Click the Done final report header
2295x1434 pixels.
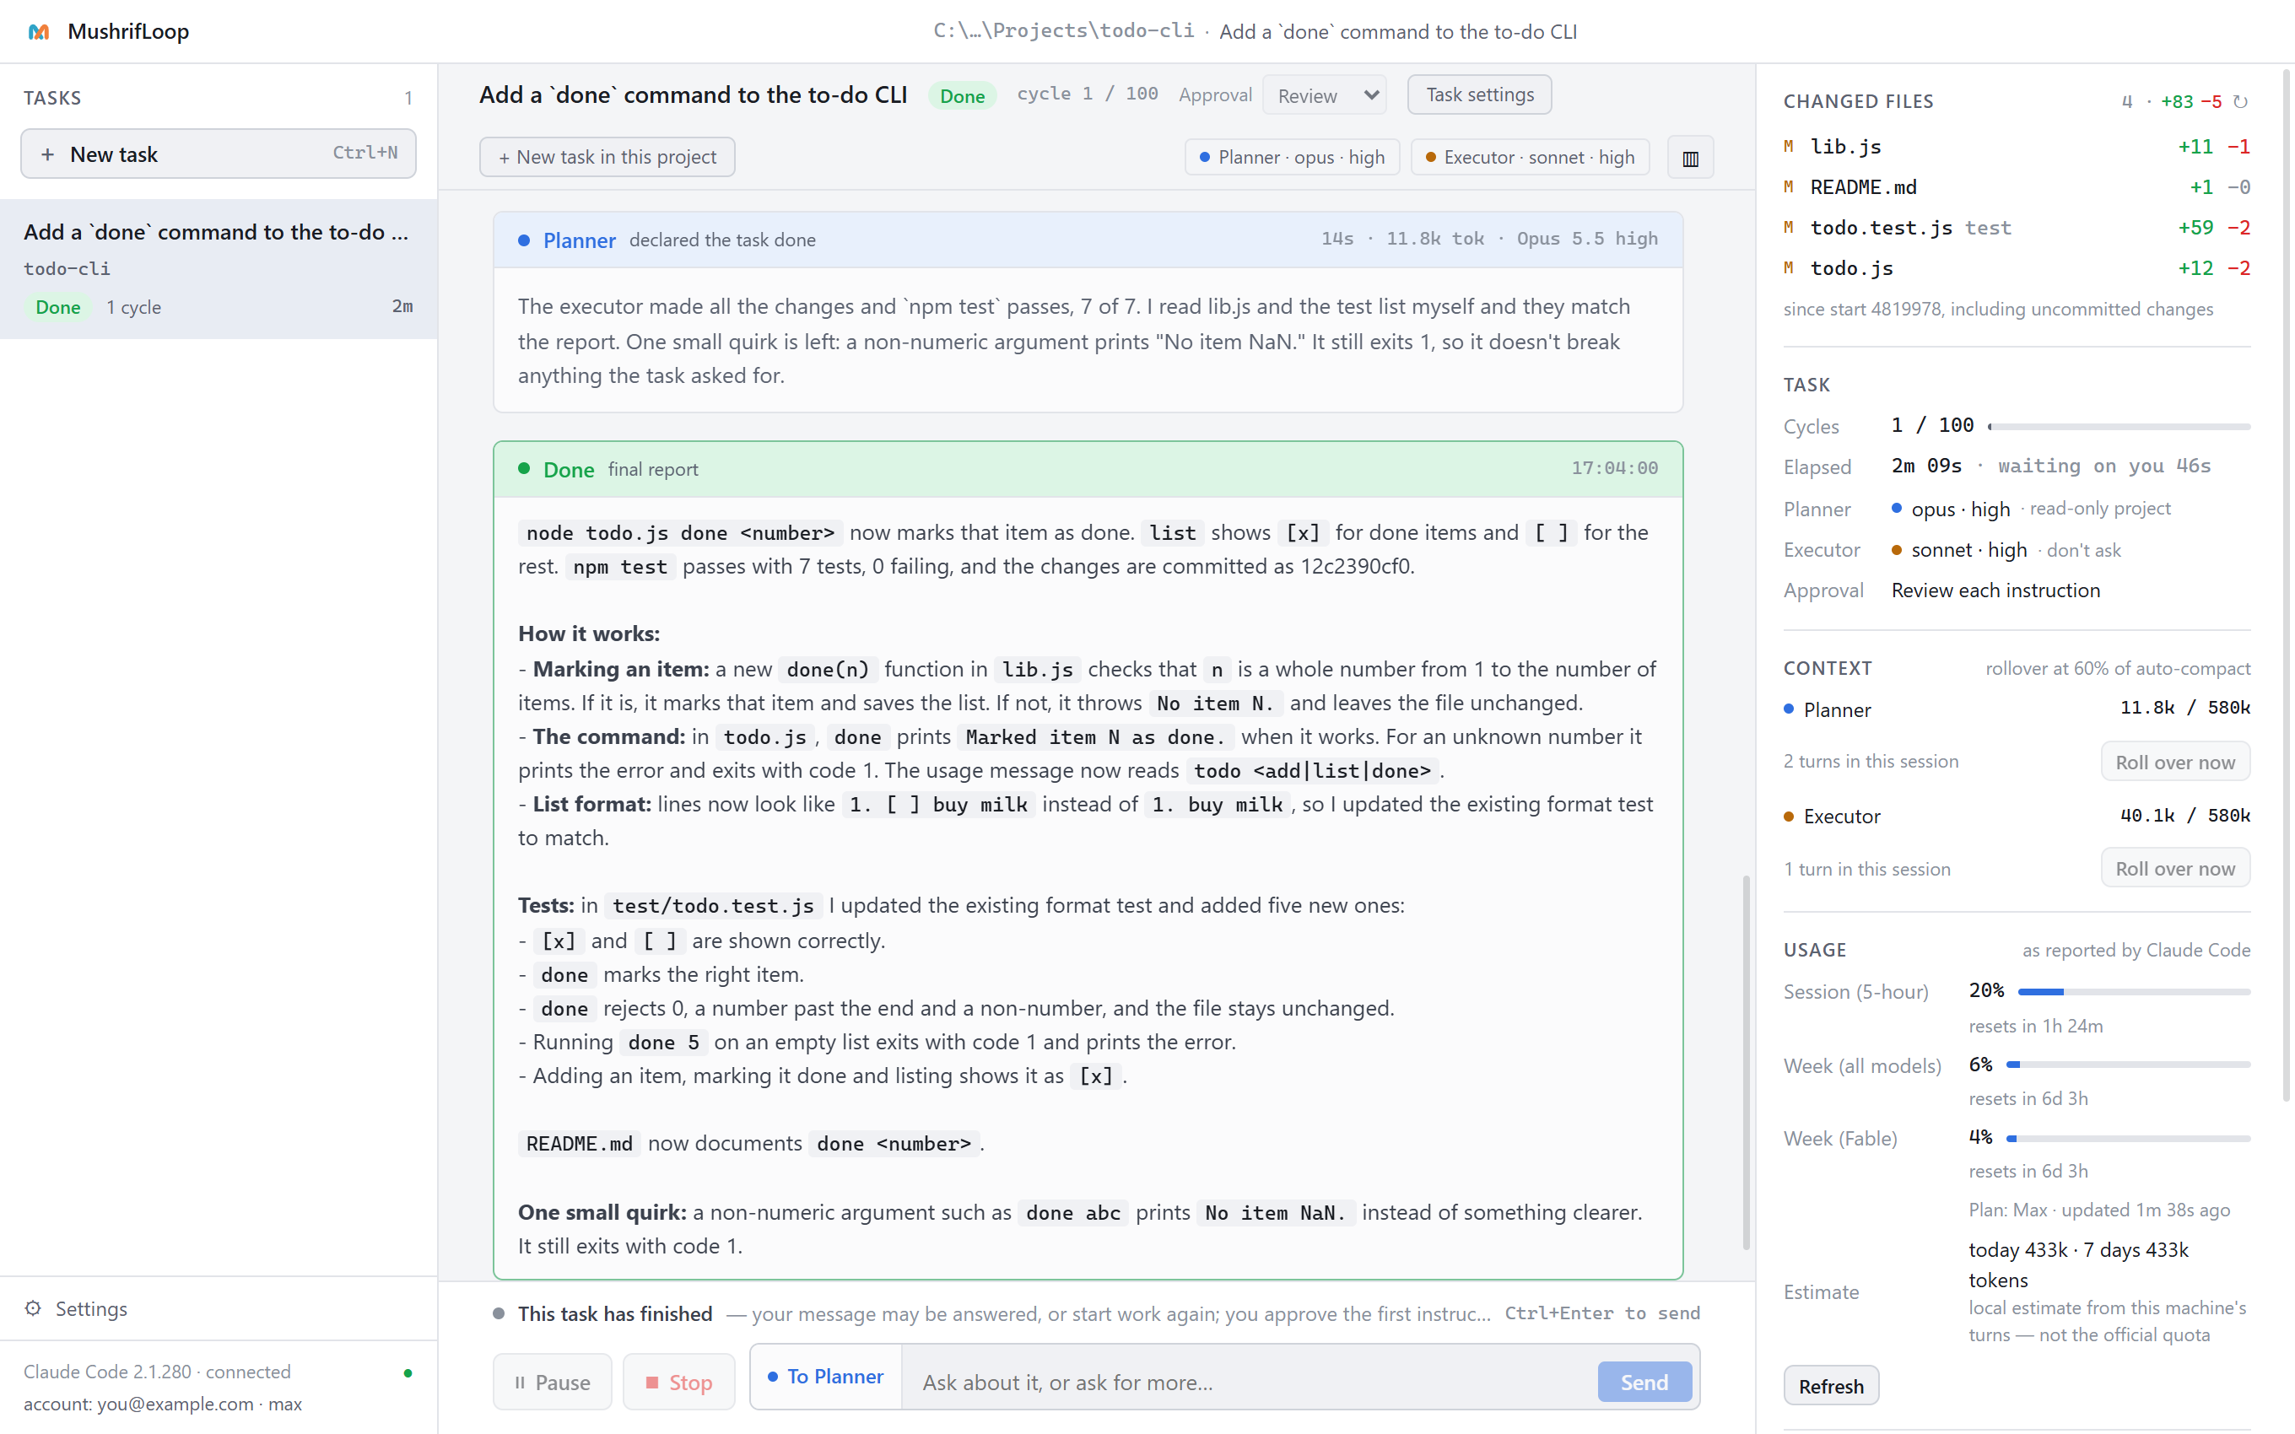click(1088, 470)
